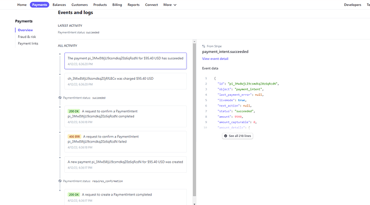
Task: Click the activity list scrollbar up arrow
Action: 195,41
